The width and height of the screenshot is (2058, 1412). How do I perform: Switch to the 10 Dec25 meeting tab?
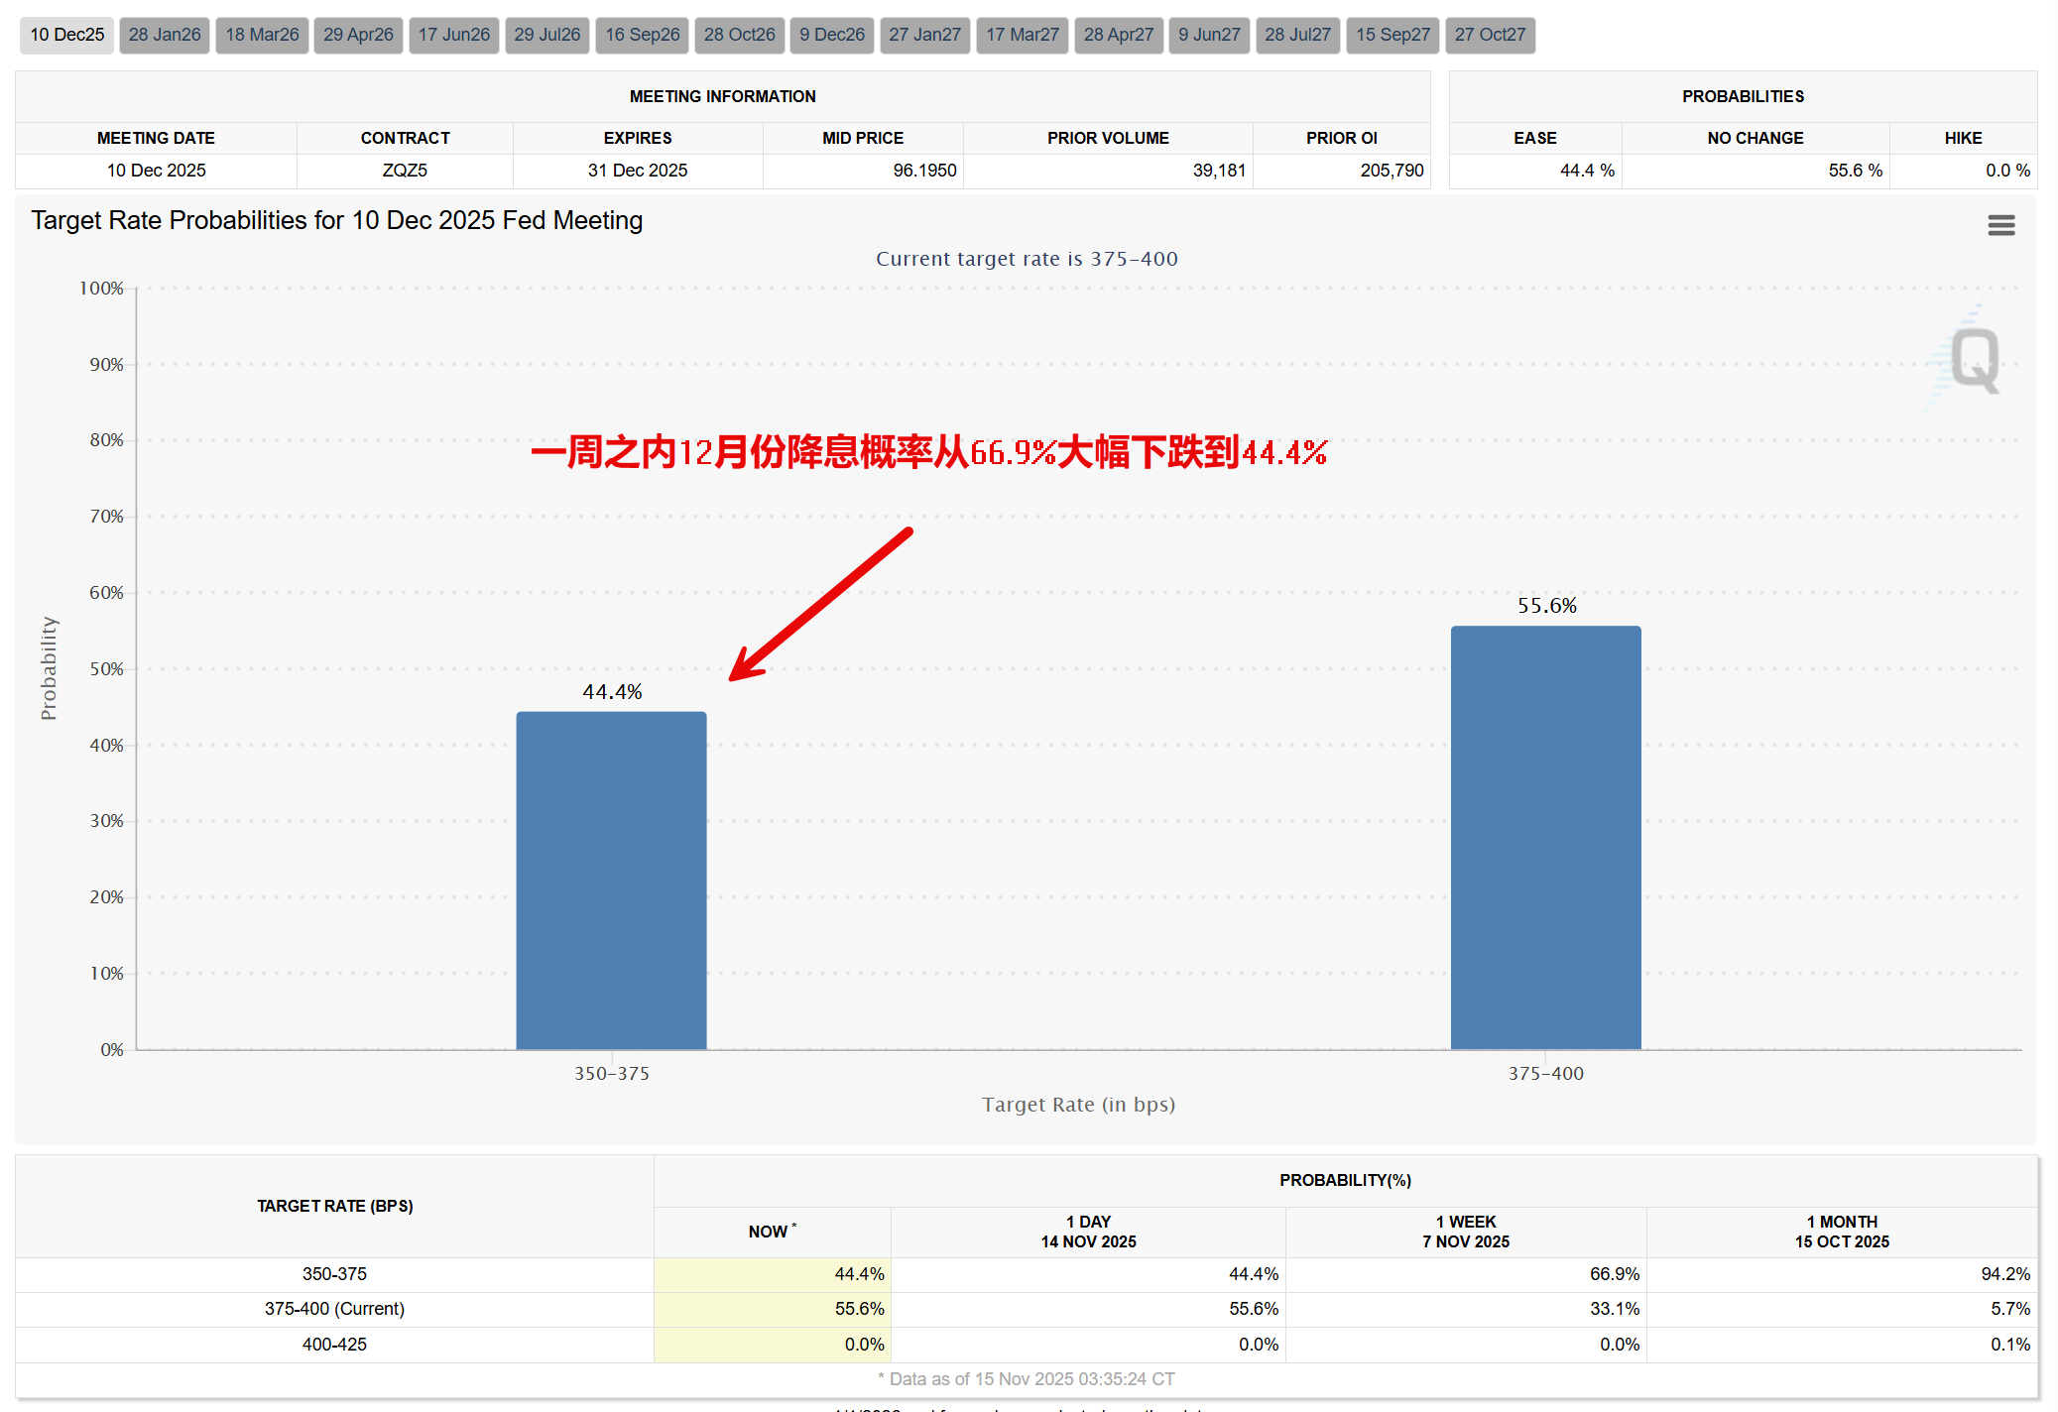click(66, 35)
